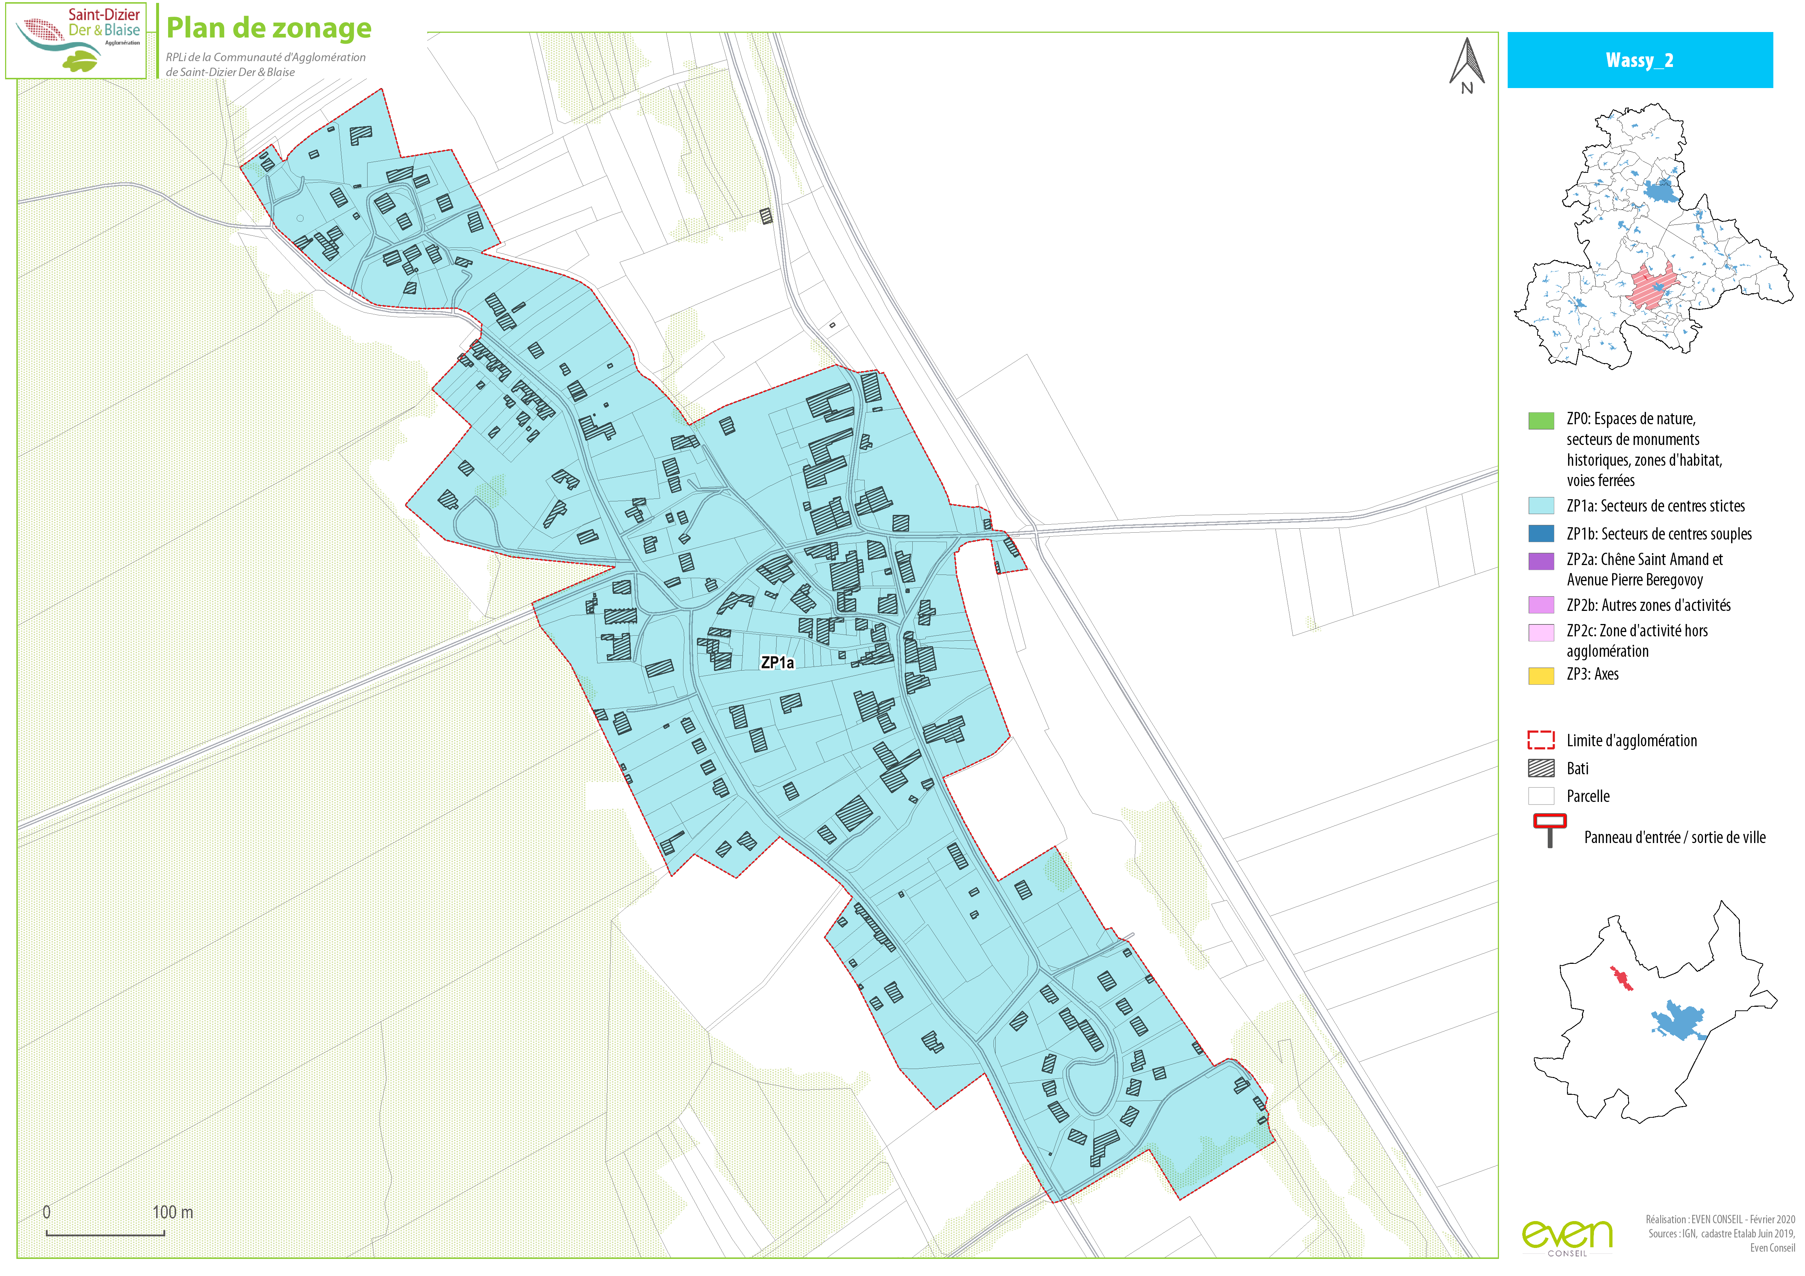This screenshot has height=1276, width=1805.
Task: Click the ZP1b dark blue swatch
Action: 1541,534
